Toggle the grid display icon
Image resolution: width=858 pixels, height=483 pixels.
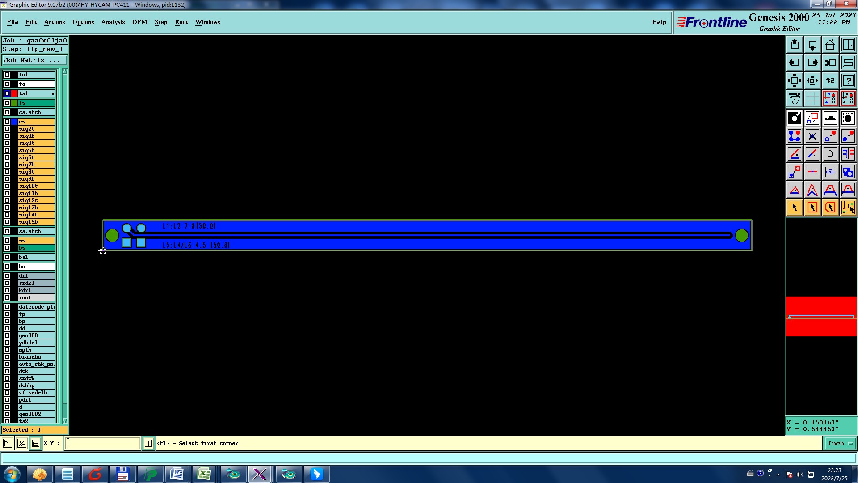(x=812, y=98)
